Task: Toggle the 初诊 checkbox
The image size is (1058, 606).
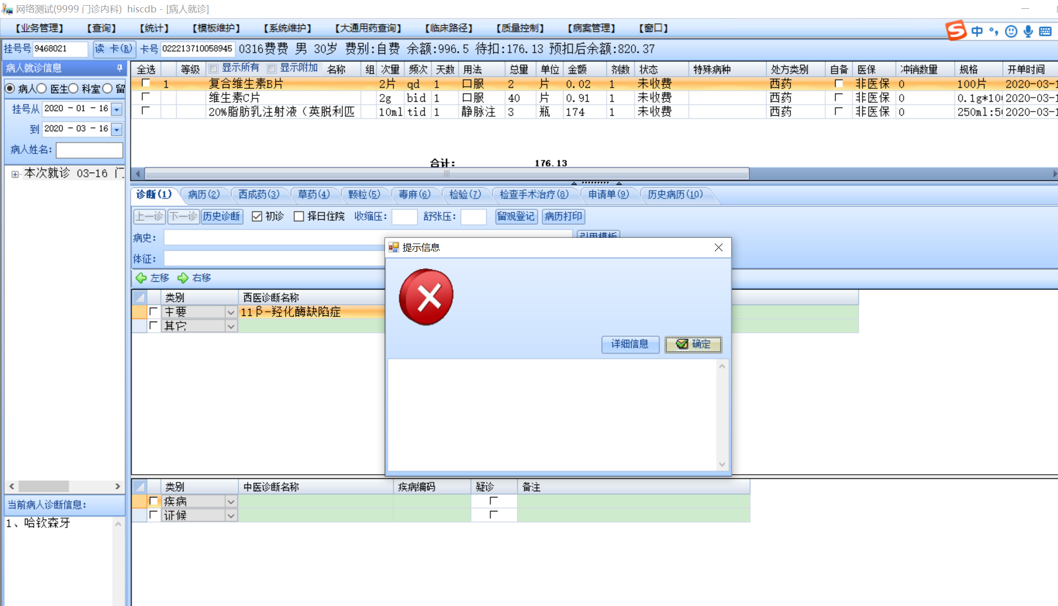Action: point(257,216)
